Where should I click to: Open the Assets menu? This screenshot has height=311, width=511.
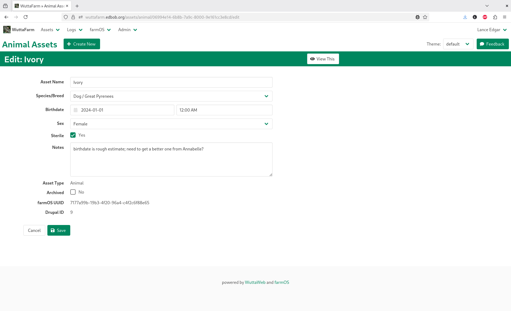(50, 30)
